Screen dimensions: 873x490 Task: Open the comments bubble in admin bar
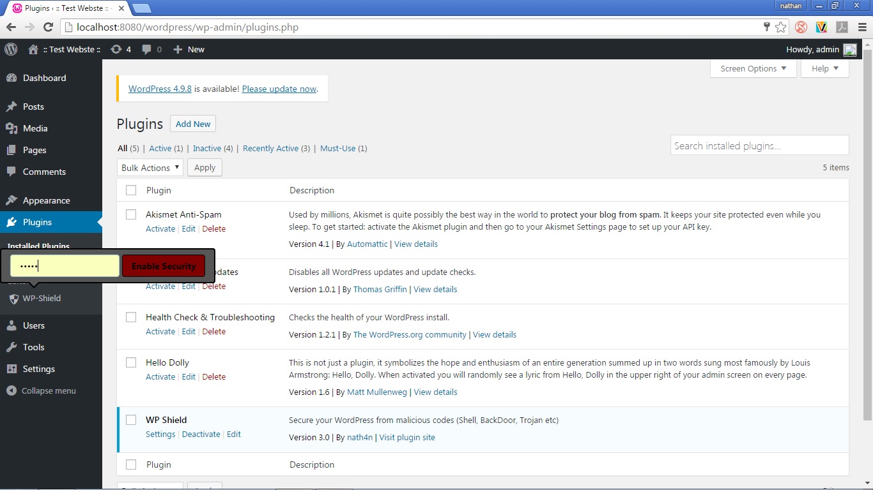pyautogui.click(x=147, y=49)
